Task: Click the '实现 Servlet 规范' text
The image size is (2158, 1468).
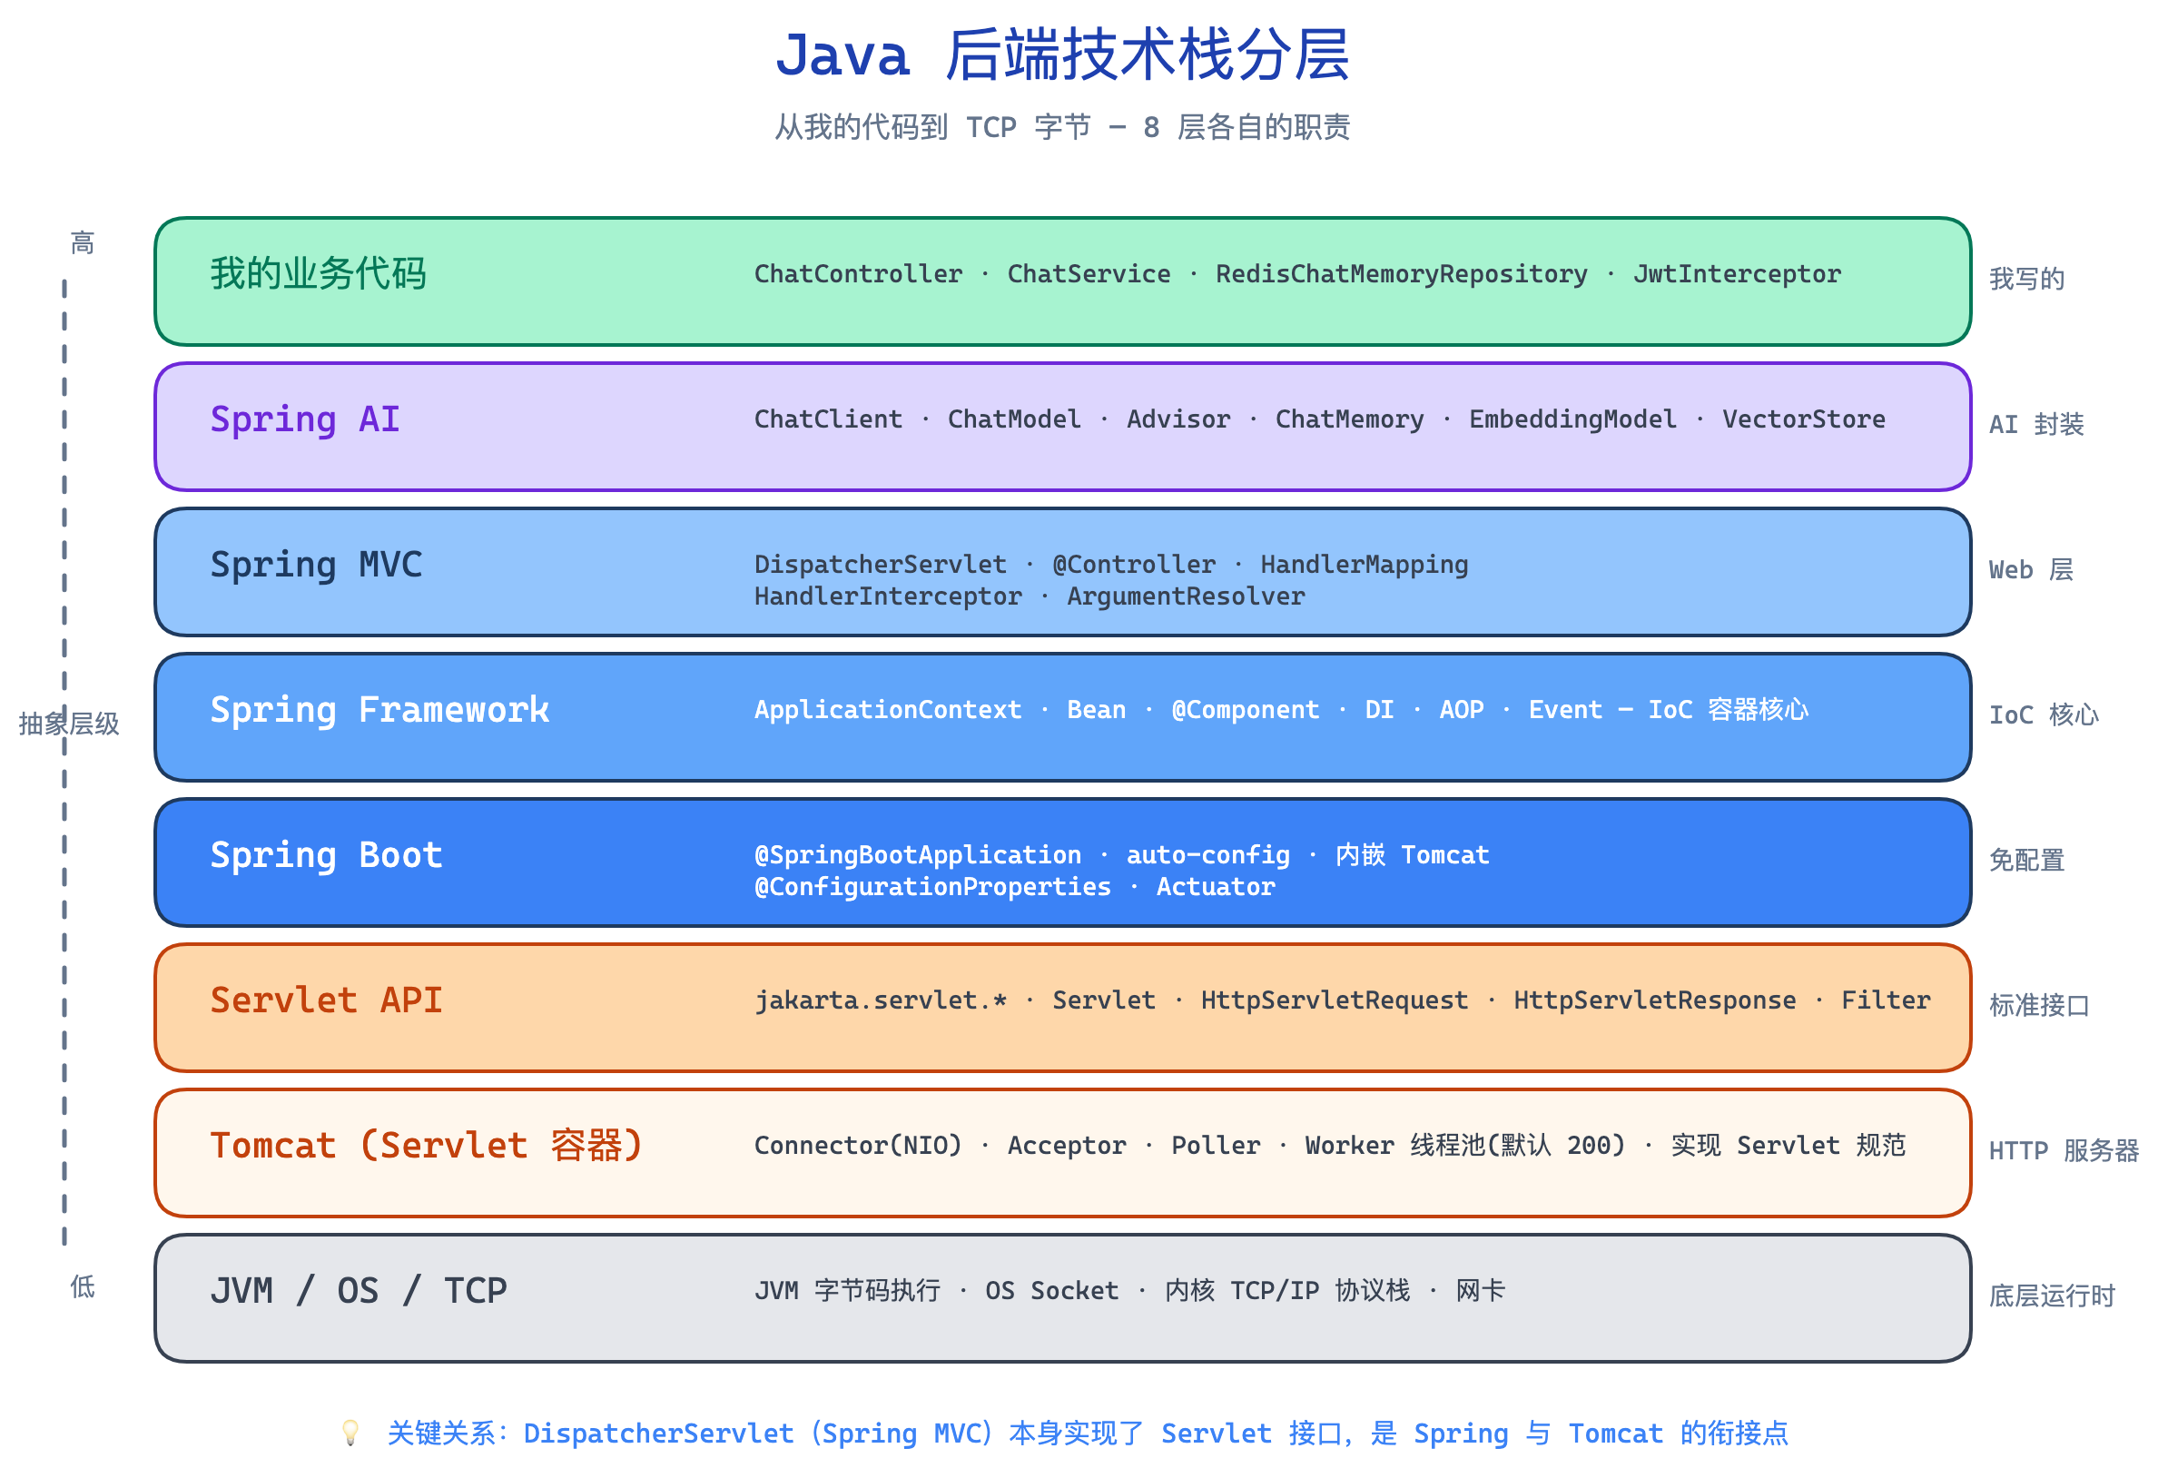Action: [x=1788, y=1146]
